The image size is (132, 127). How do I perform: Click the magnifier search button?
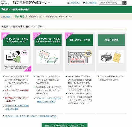coord(124,3)
